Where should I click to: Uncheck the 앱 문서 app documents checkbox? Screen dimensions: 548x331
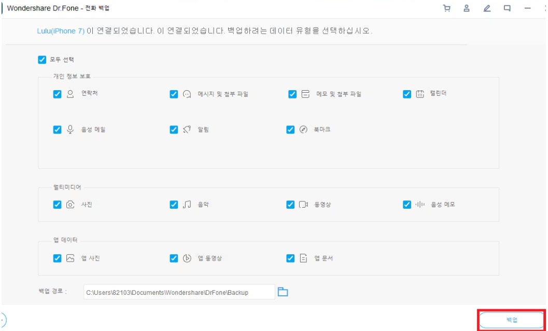tap(290, 258)
